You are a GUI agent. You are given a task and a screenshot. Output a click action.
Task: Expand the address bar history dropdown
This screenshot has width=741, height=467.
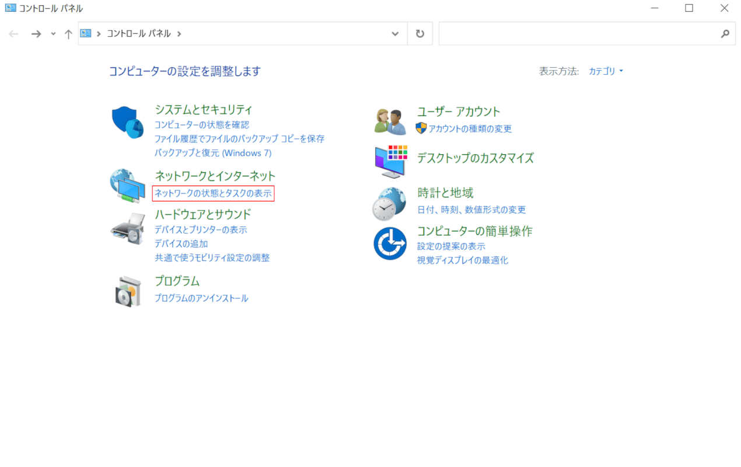(395, 34)
